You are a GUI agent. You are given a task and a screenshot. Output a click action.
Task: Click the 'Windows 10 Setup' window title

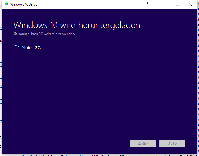(x=24, y=4)
